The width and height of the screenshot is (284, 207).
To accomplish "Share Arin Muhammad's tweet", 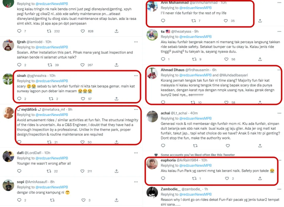I will tap(260, 21).
